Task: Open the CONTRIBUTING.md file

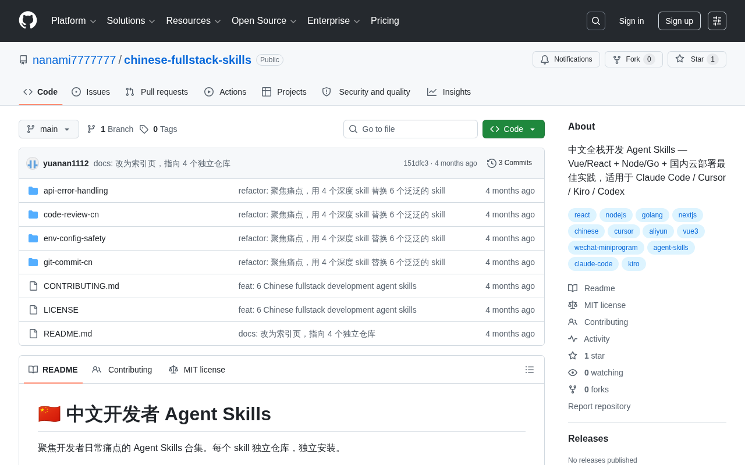Action: [x=81, y=286]
